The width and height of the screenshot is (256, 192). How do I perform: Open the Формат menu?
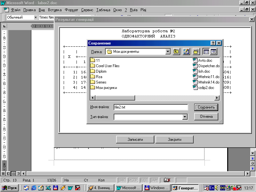[71, 10]
